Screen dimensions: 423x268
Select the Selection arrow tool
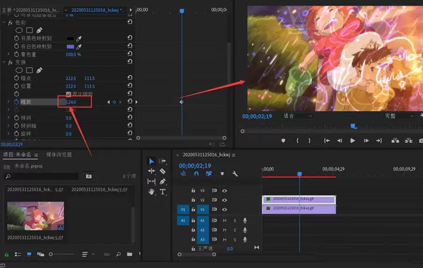(x=151, y=161)
